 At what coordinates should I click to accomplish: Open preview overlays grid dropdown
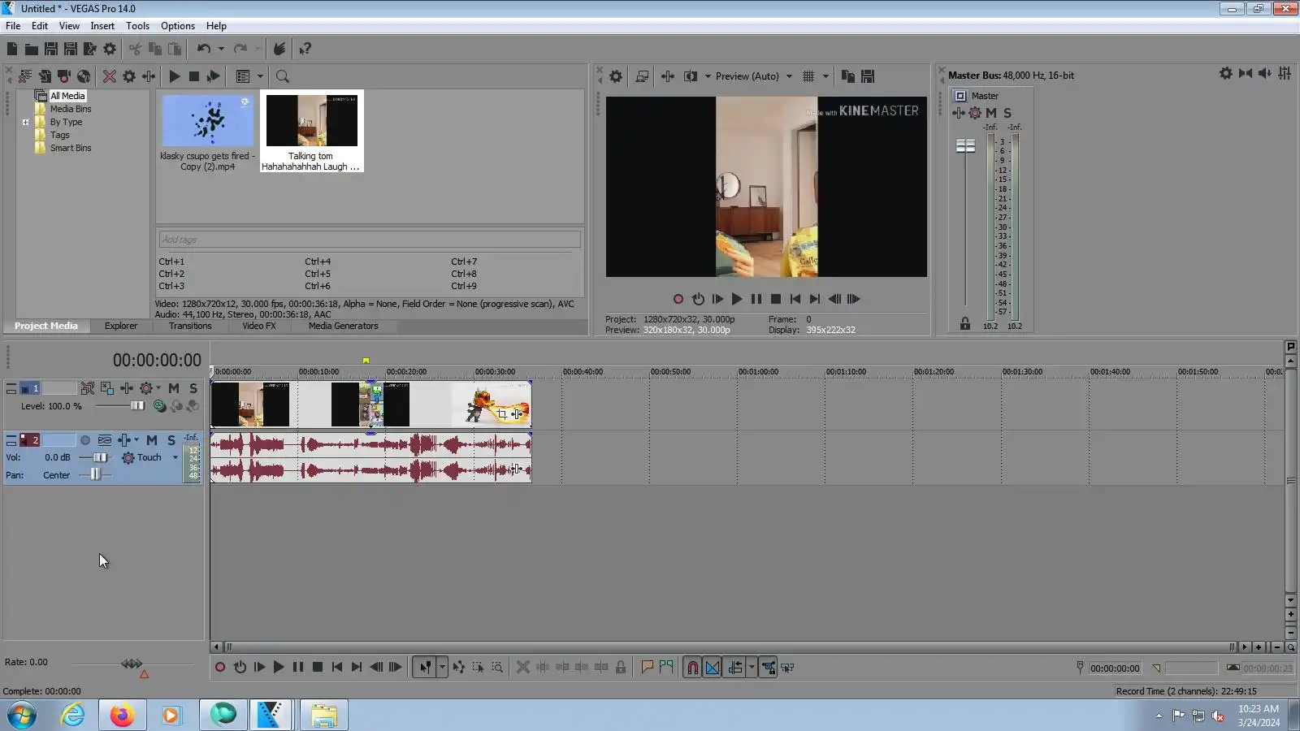(x=825, y=76)
